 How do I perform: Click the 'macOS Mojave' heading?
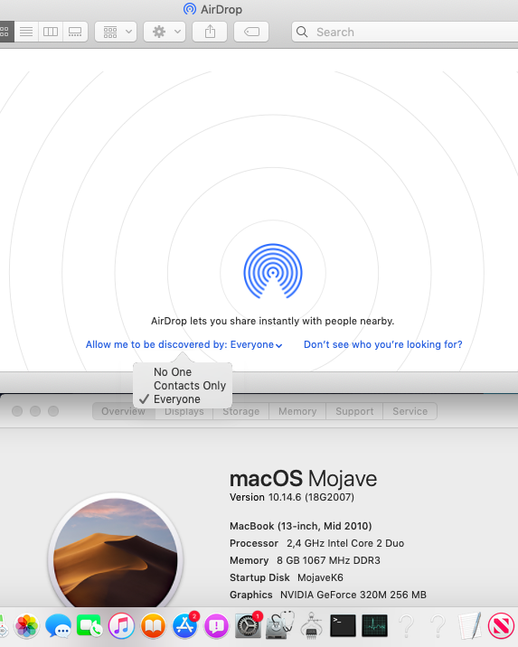point(303,479)
